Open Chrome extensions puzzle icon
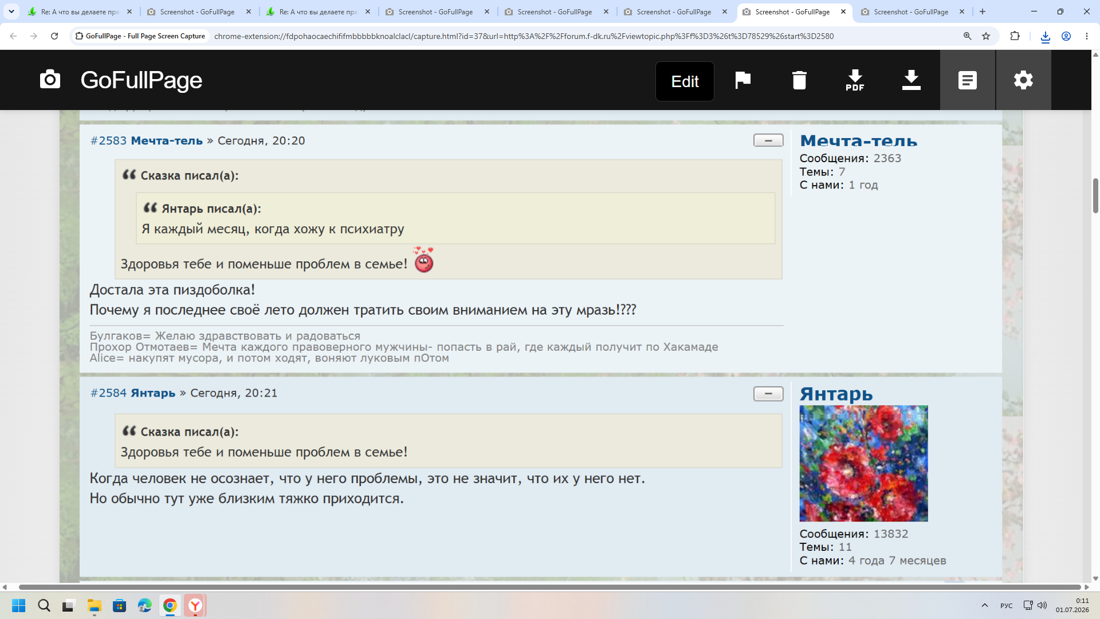1100x619 pixels. pyautogui.click(x=1015, y=36)
